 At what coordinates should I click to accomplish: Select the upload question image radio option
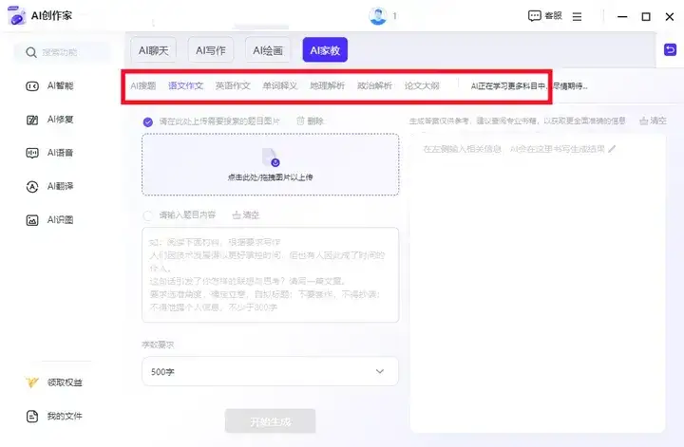[148, 121]
